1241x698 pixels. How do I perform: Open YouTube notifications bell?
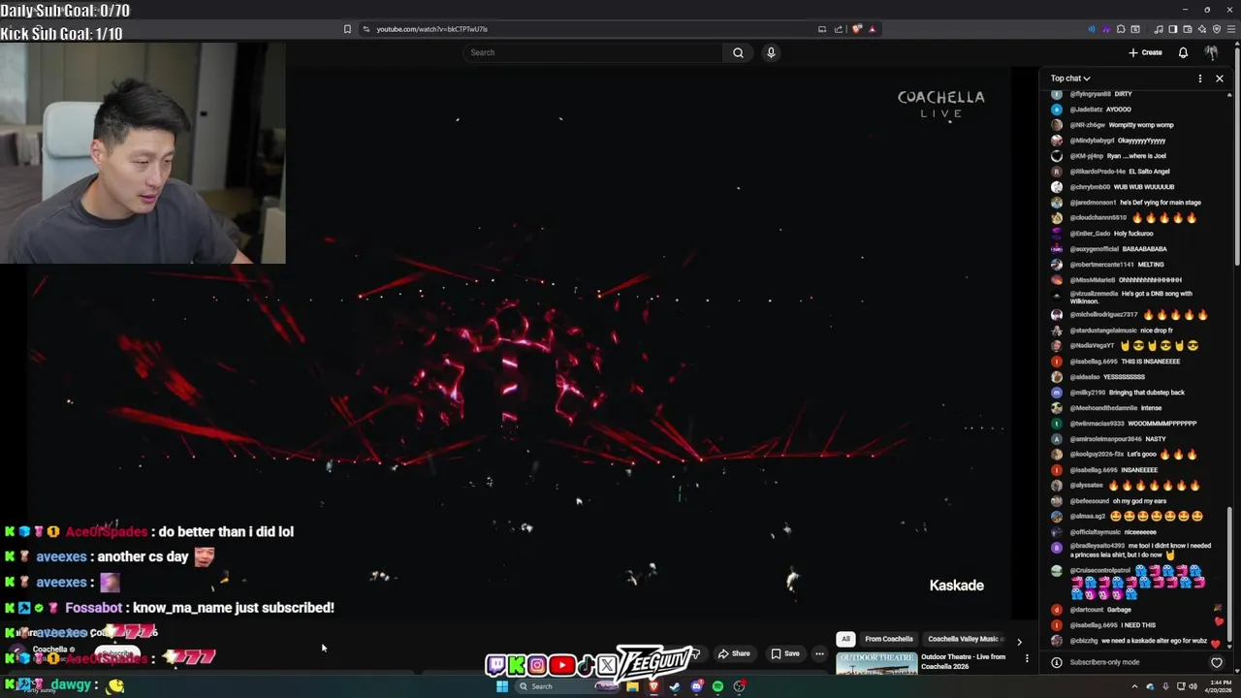click(x=1183, y=52)
